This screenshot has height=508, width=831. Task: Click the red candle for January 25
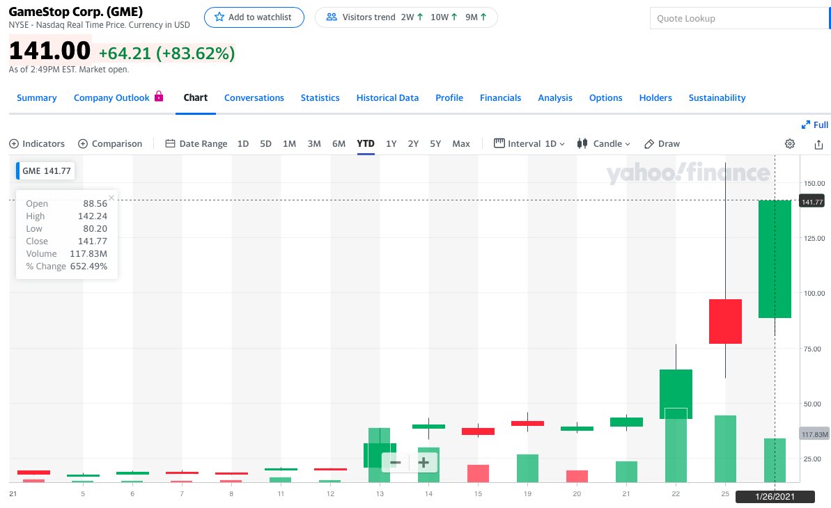coord(726,322)
